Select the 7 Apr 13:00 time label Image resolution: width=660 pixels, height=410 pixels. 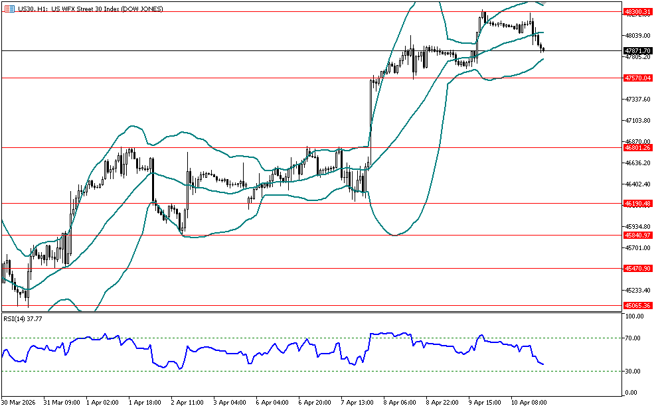tap(357, 402)
